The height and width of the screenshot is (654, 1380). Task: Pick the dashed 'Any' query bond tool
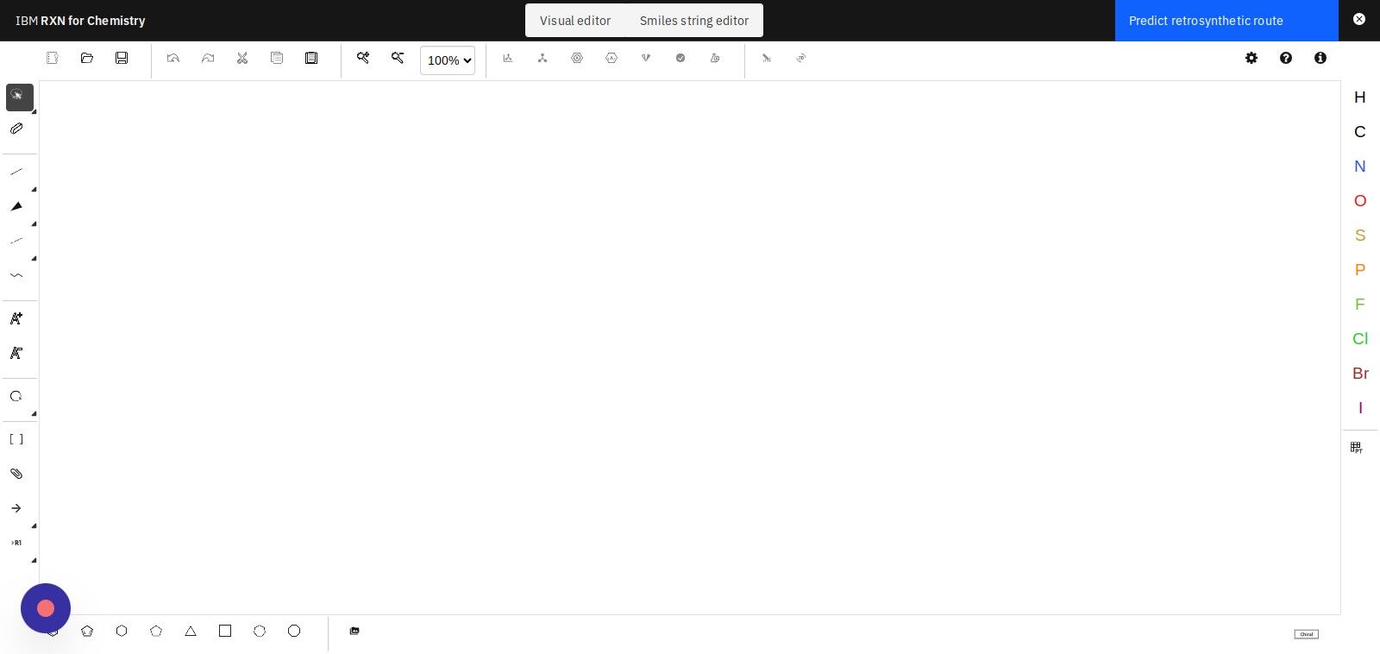point(16,241)
